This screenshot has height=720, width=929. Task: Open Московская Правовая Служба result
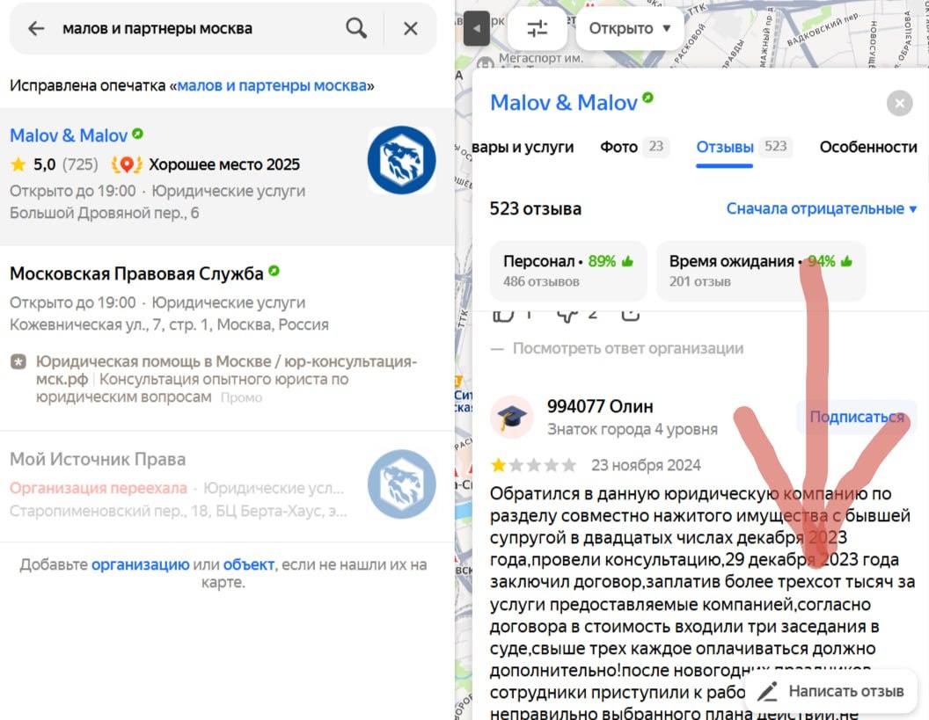[136, 273]
